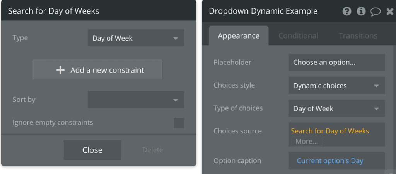Image resolution: width=396 pixels, height=174 pixels.
Task: Open the Type dropdown showing Day of Week
Action: pyautogui.click(x=136, y=38)
